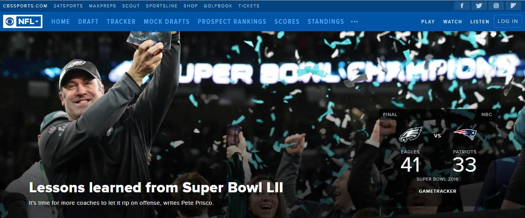Image resolution: width=525 pixels, height=218 pixels.
Task: Open the Watch link
Action: pos(453,22)
